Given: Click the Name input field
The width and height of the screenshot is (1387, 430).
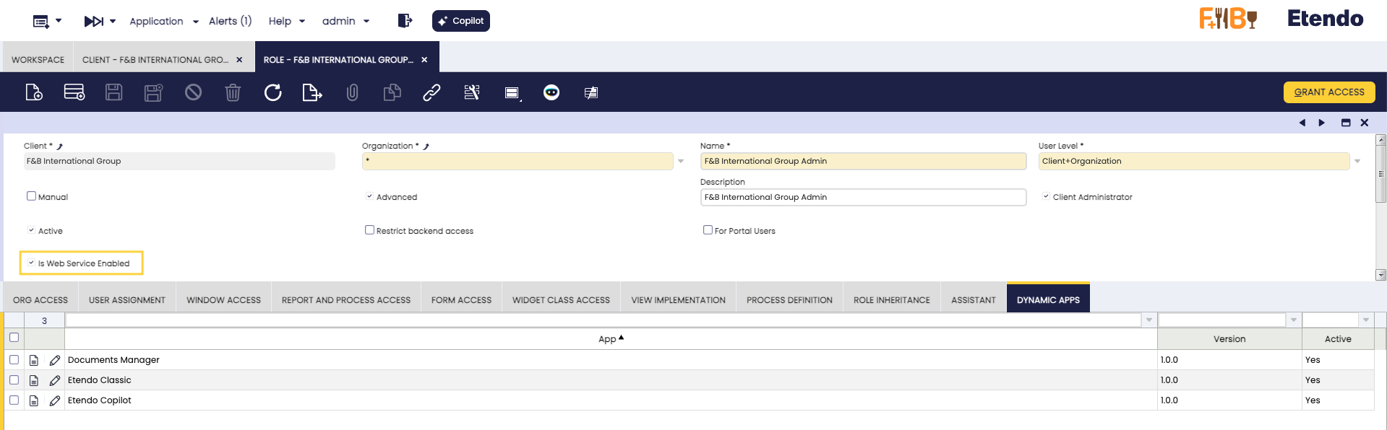Looking at the screenshot, I should coord(863,161).
